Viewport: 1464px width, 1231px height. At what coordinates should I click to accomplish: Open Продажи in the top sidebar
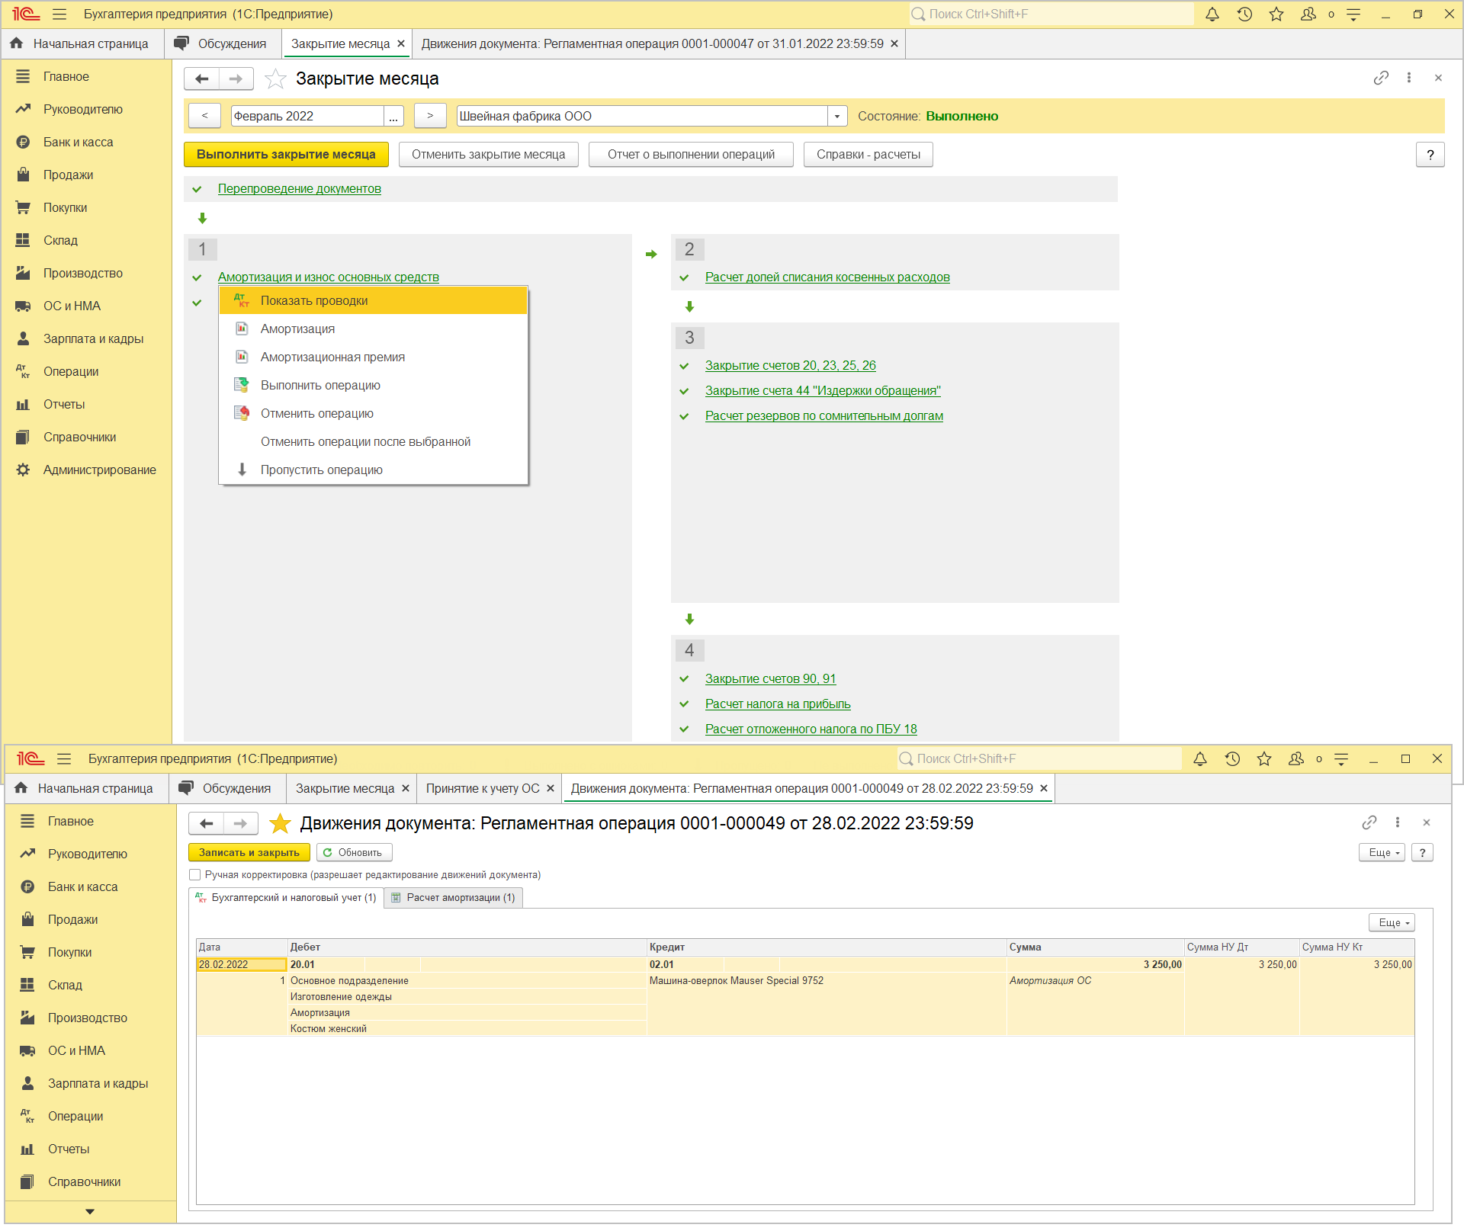[68, 175]
